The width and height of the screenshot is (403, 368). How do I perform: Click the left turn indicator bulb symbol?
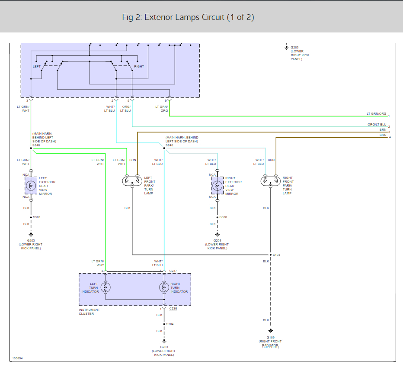point(106,287)
